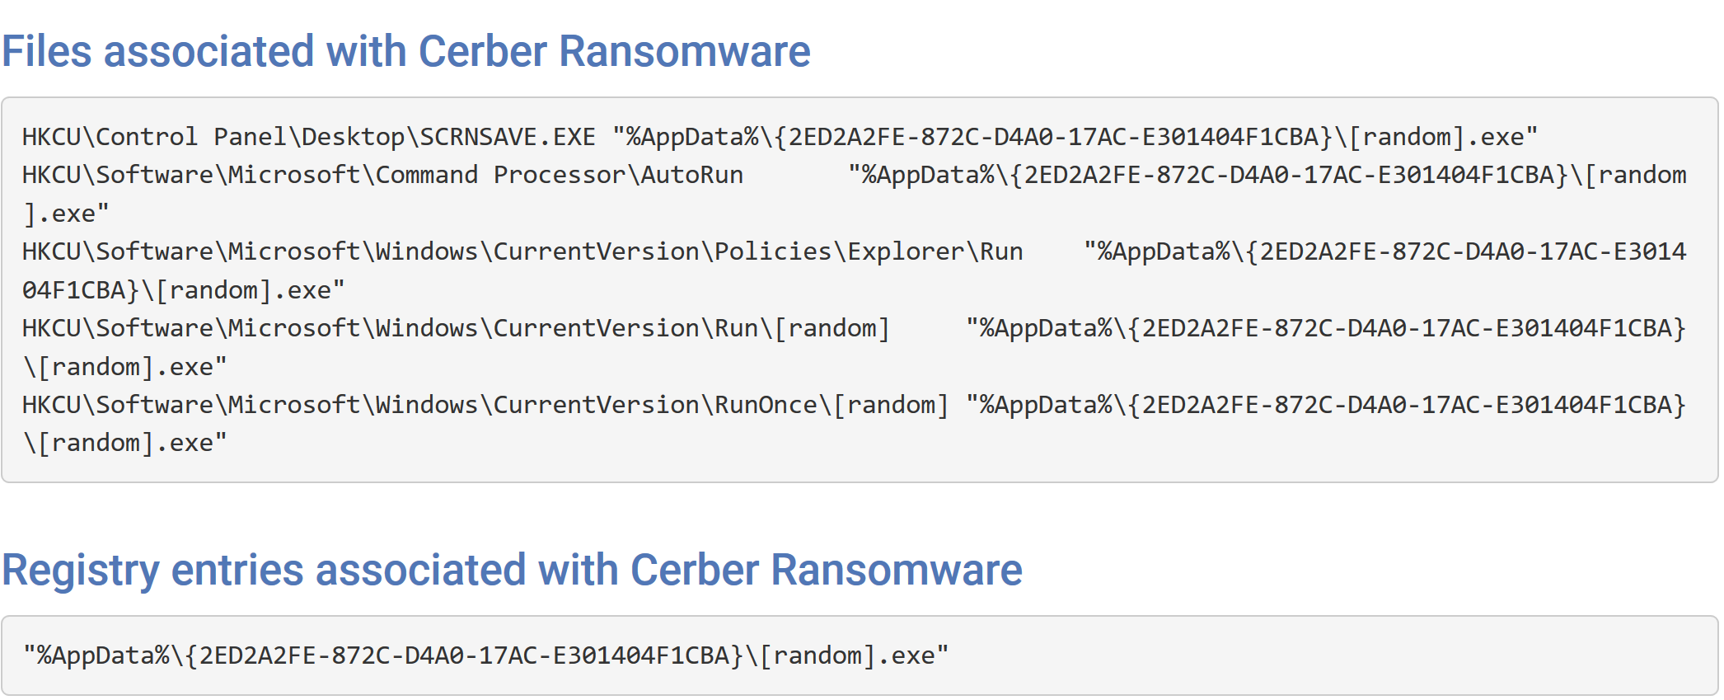Click the %AppData% value on SCRNSAVE line
This screenshot has height=700, width=1724.
point(1075,137)
